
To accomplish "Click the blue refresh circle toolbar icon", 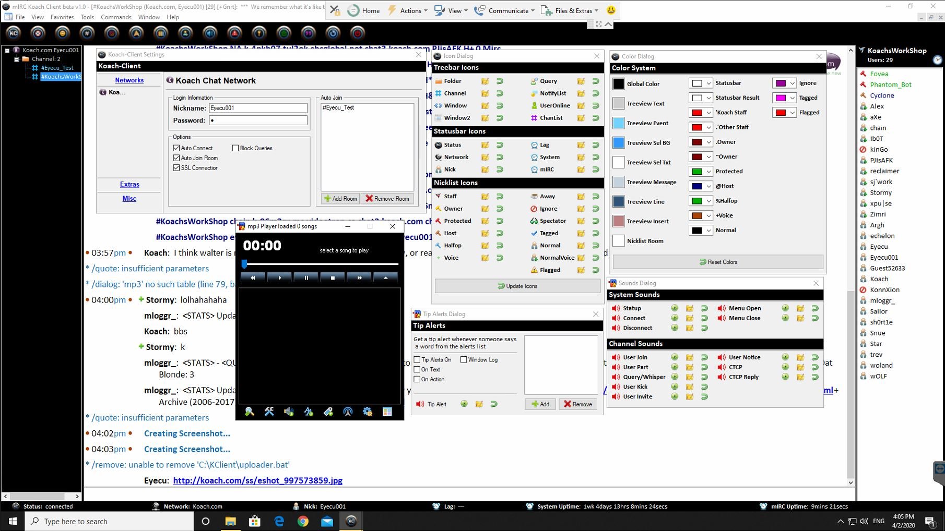I will pos(333,33).
